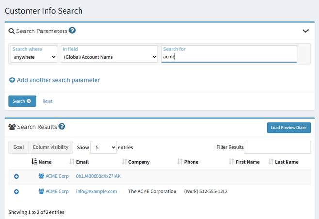Click the Search Results people icon

[12, 127]
